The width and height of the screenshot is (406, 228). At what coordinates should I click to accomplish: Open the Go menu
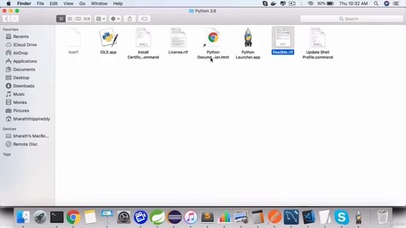click(82, 4)
